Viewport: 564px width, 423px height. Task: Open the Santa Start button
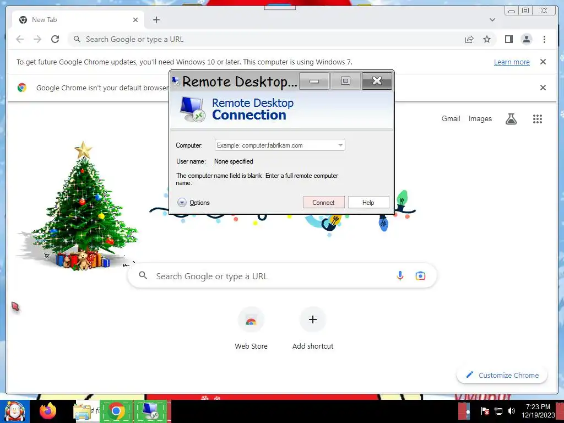[15, 411]
